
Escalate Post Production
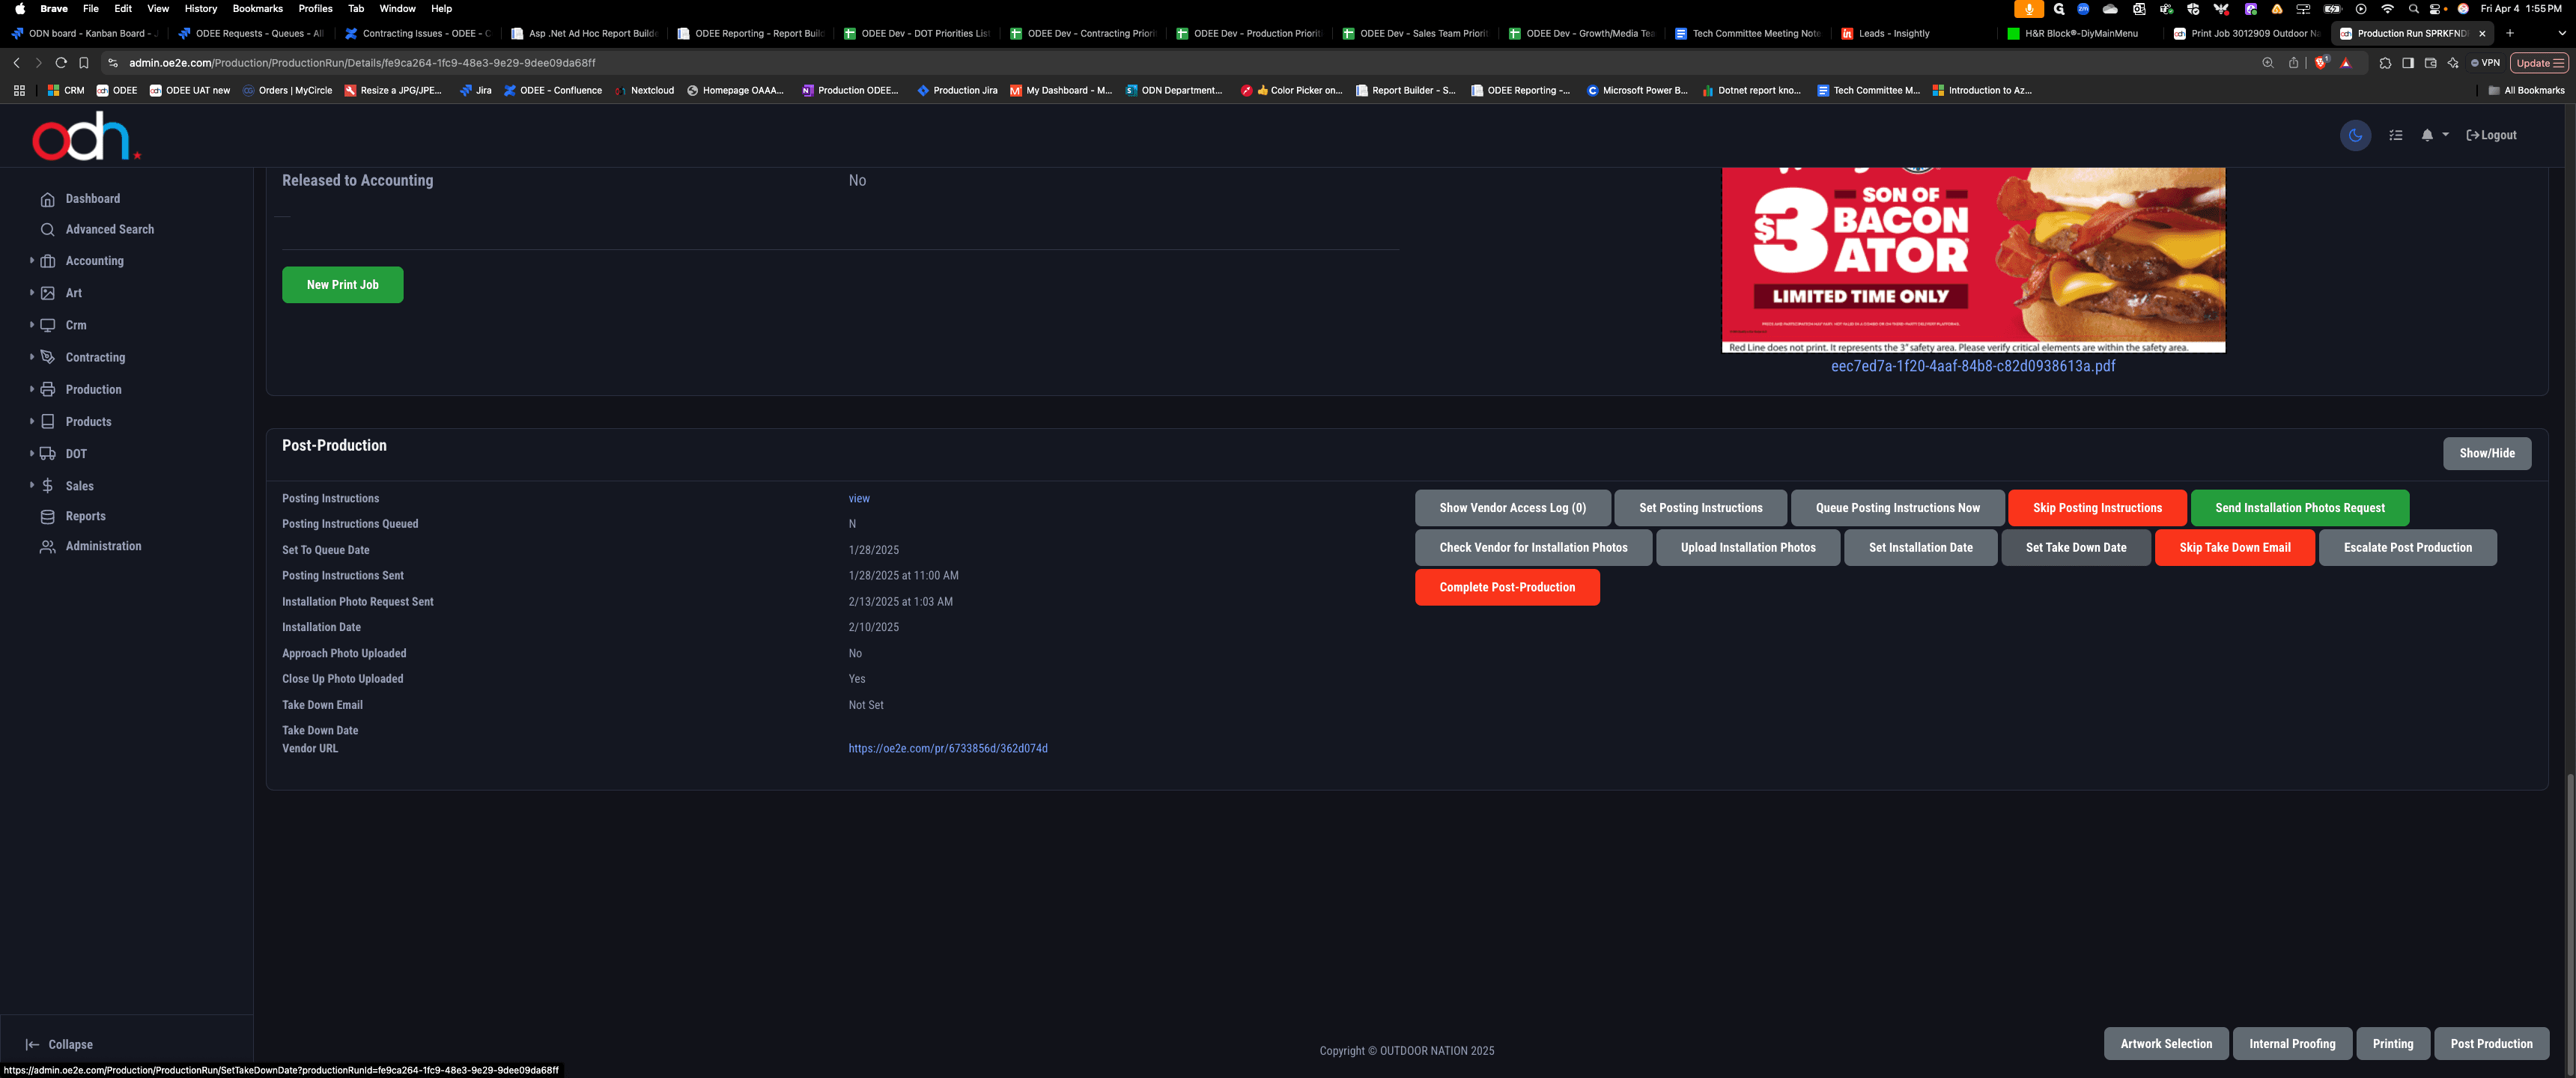pyautogui.click(x=2407, y=548)
